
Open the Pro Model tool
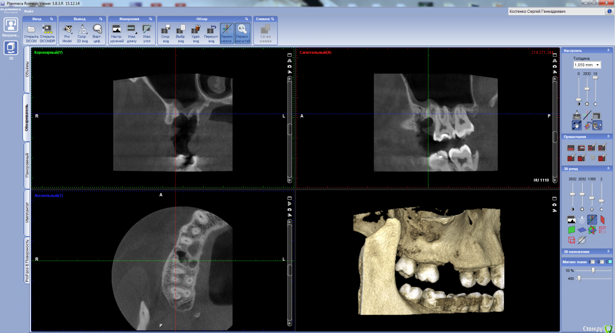tap(67, 29)
